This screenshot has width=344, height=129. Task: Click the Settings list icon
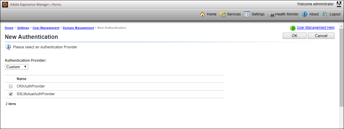247,14
